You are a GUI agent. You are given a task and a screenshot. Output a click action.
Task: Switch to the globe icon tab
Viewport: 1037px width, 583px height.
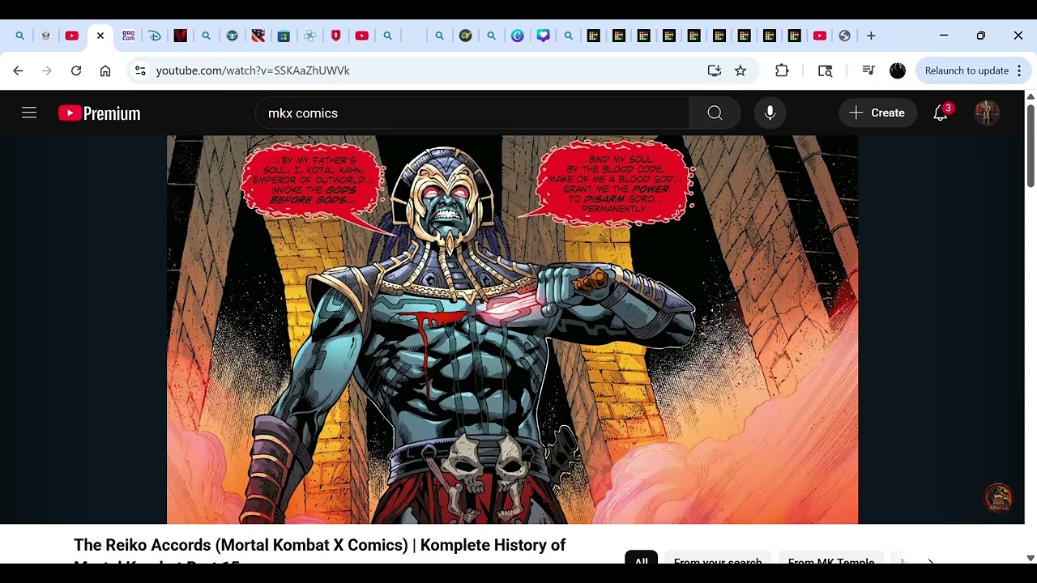click(845, 36)
